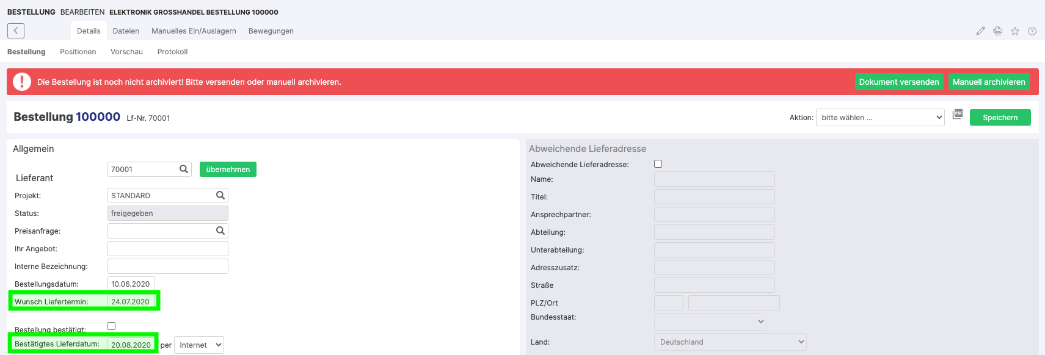Click the pencil edit icon
The width and height of the screenshot is (1045, 355).
[980, 31]
